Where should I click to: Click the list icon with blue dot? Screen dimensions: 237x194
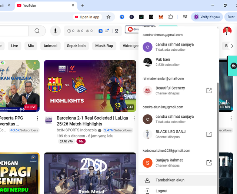coord(107,31)
